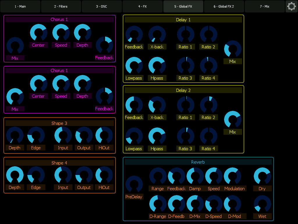Click the Reverb D-Mod knob
The image size is (298, 224).
(x=233, y=204)
